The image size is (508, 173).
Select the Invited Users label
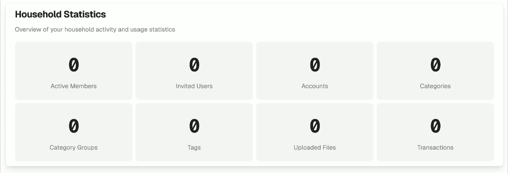194,86
